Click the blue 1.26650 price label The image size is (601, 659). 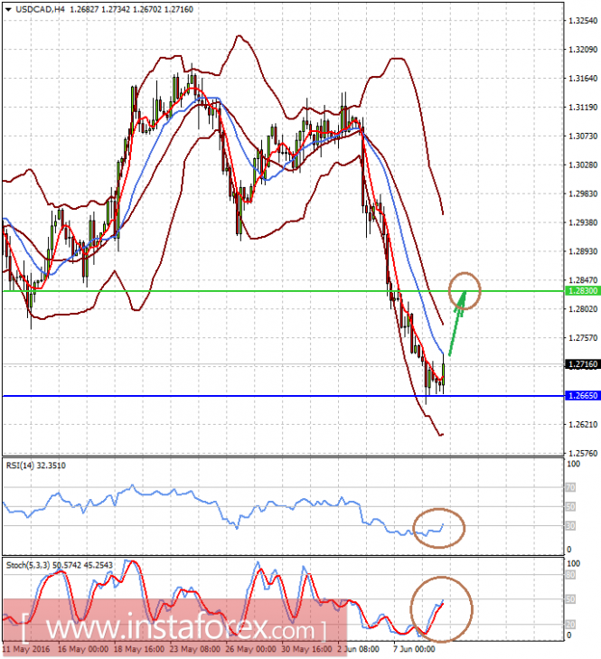pyautogui.click(x=583, y=395)
